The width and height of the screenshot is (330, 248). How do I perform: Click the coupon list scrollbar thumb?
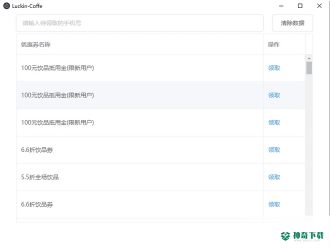coord(309,68)
